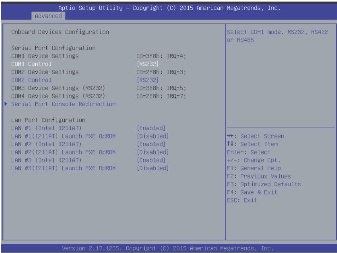The height and width of the screenshot is (253, 337).
Task: Toggle LAN #2 (Intel I211AT) Enabled value
Action: (x=151, y=144)
